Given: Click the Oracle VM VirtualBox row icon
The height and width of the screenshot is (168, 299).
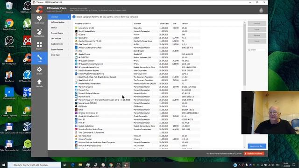Looking at the screenshot, I should coord(76,116).
